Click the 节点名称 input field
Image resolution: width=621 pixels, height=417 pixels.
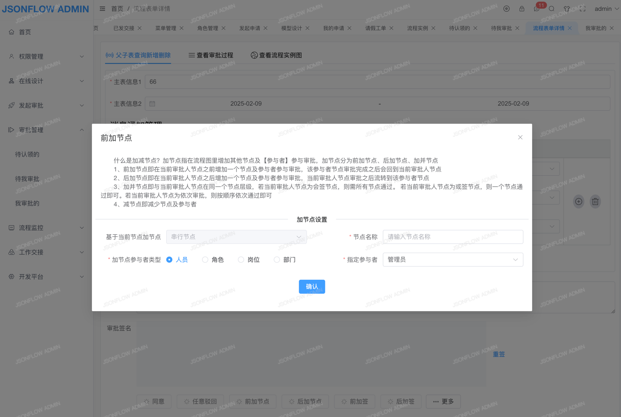click(453, 237)
